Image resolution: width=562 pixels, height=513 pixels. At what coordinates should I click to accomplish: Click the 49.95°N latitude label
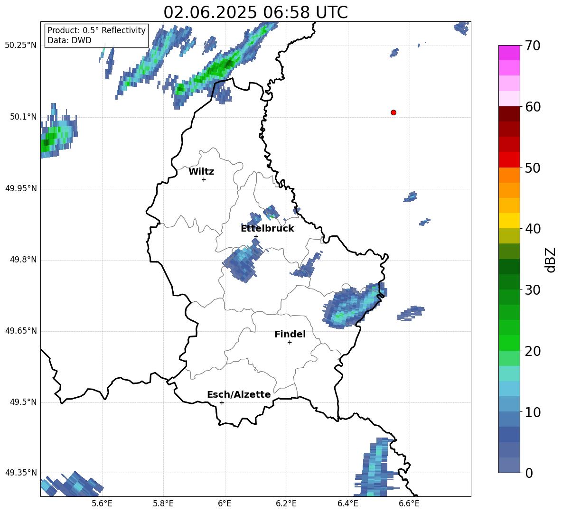21,188
